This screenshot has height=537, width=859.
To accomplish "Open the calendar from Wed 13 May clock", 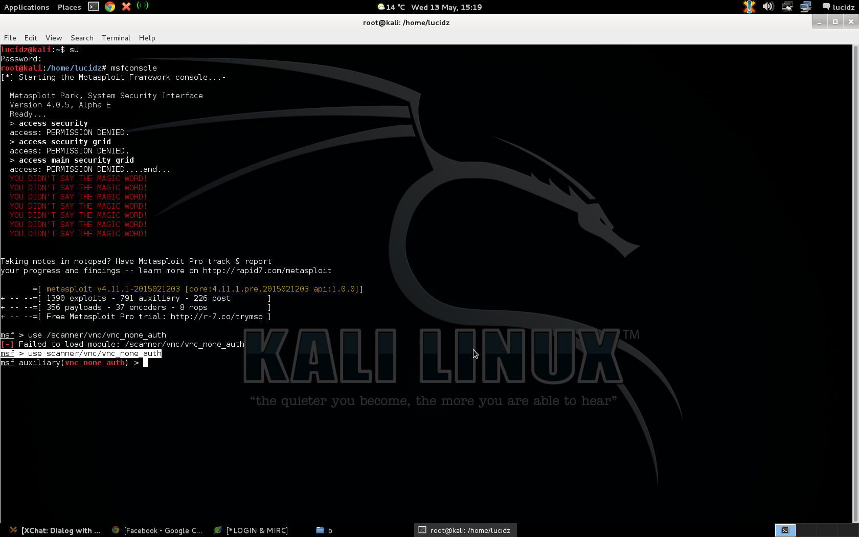I will click(x=446, y=7).
